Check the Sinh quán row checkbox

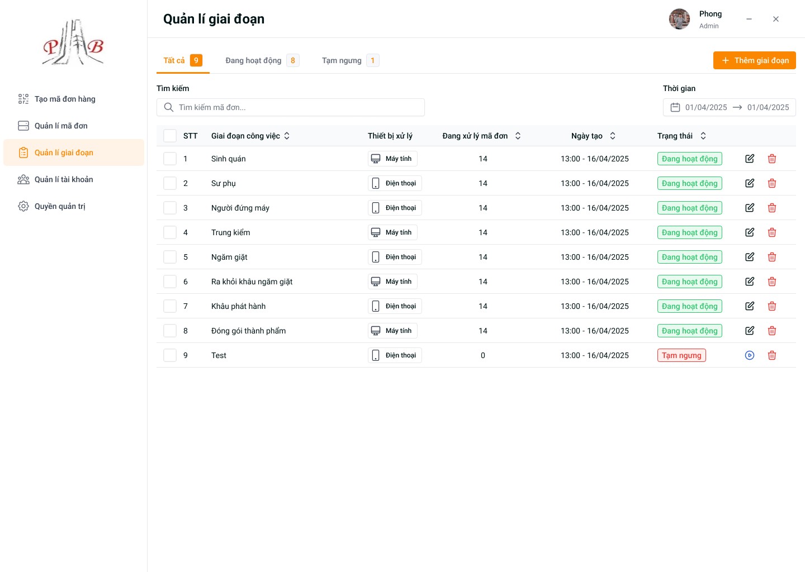coord(170,159)
